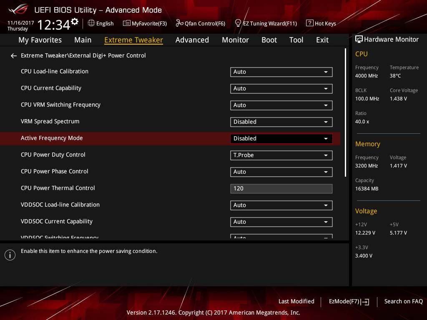Click the info icon in help panel
The width and height of the screenshot is (427, 320).
coord(10,255)
